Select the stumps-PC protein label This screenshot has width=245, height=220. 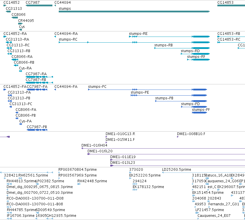click(97, 87)
